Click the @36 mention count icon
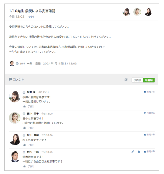The width and height of the screenshot is (164, 174). pos(31,17)
